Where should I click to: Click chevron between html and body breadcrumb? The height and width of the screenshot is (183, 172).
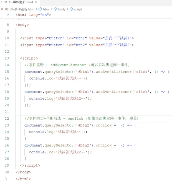point(52,9)
